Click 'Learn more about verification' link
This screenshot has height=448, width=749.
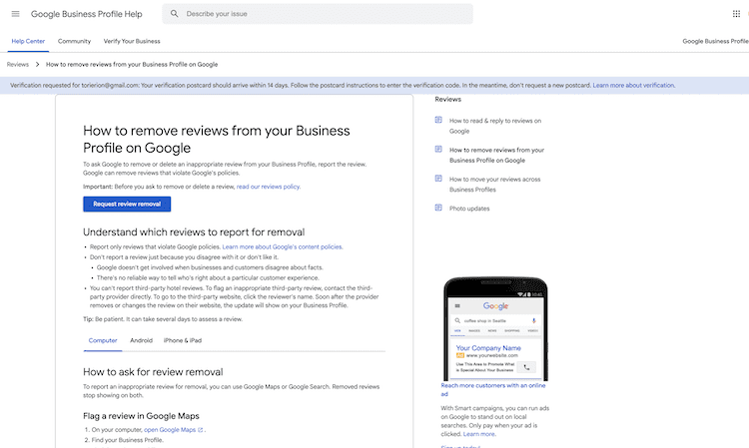[633, 86]
